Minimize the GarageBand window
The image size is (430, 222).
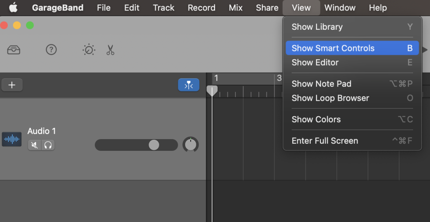pos(17,25)
